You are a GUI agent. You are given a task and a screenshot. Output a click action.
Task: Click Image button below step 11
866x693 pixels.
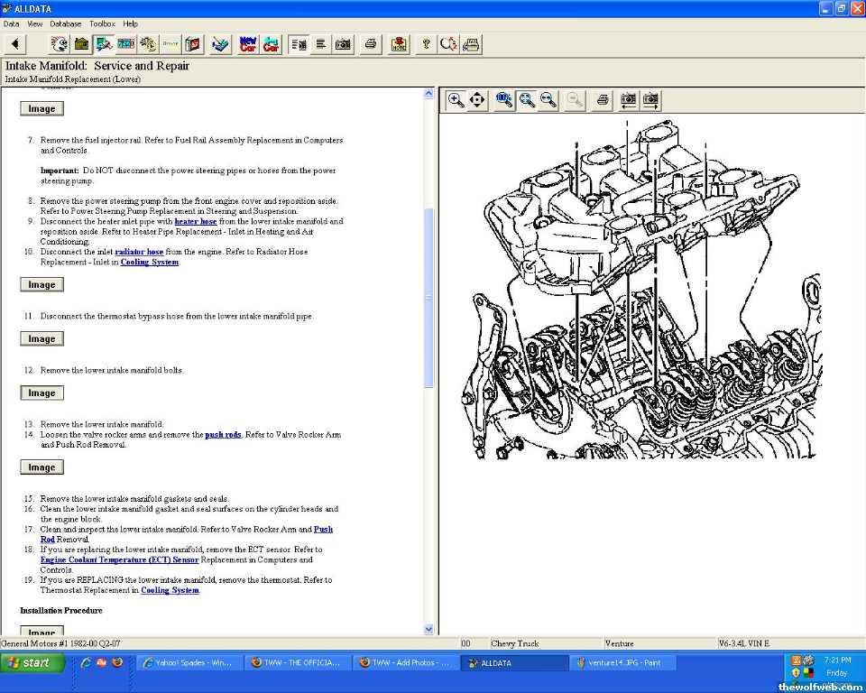(41, 339)
